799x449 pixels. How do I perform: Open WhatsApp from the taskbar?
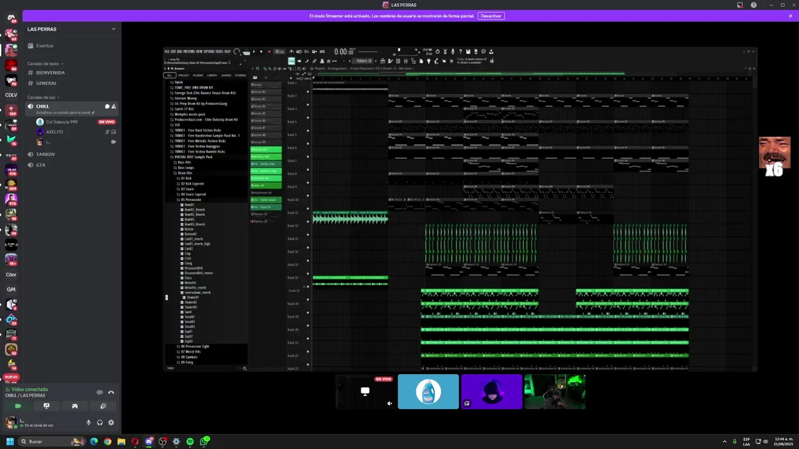[x=204, y=442]
